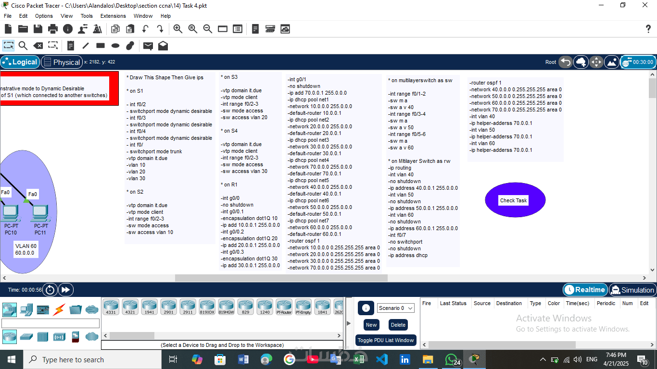The image size is (657, 369).
Task: Open the Activity Wizard icon
Action: pyautogui.click(x=97, y=29)
